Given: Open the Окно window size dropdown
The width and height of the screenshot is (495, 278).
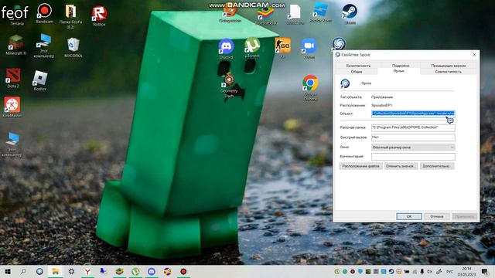Looking at the screenshot, I should coord(413,147).
